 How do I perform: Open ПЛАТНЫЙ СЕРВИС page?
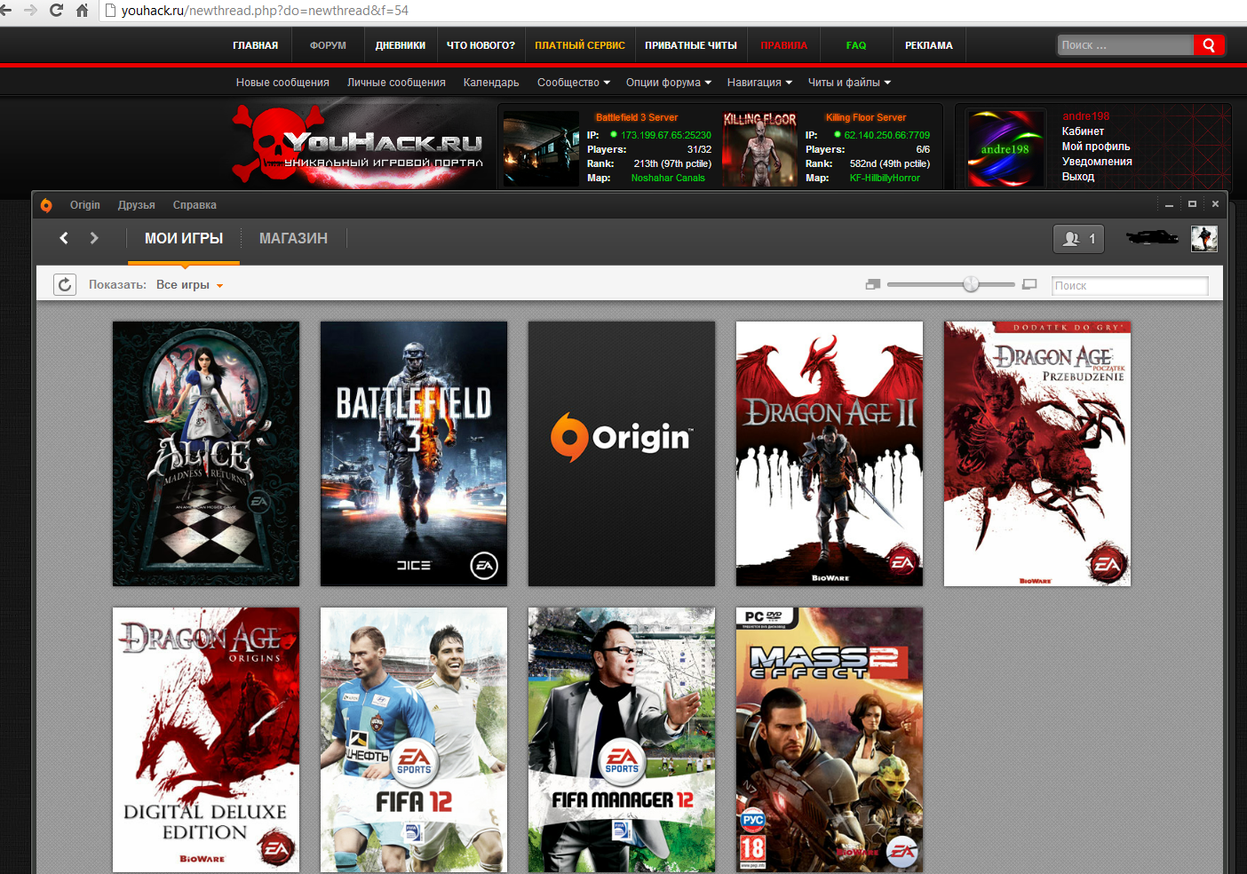(x=580, y=45)
